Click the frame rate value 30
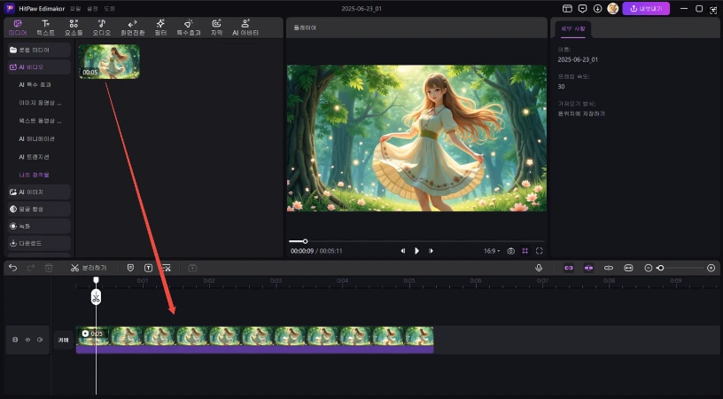The width and height of the screenshot is (723, 399). [561, 86]
